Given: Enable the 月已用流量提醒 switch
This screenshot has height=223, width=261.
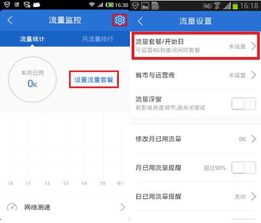Looking at the screenshot, I should coord(244,168).
